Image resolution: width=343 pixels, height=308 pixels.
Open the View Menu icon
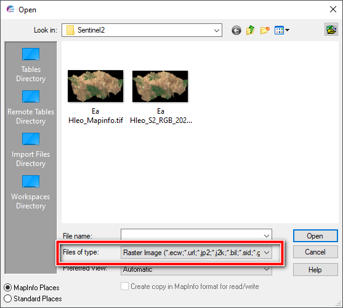click(x=282, y=30)
